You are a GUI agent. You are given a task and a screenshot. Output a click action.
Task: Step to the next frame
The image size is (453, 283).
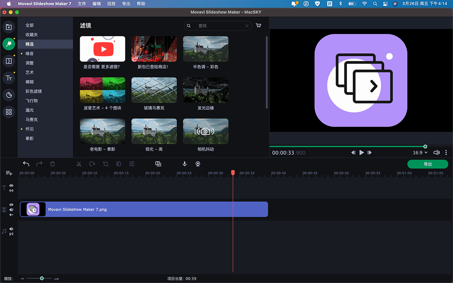370,152
